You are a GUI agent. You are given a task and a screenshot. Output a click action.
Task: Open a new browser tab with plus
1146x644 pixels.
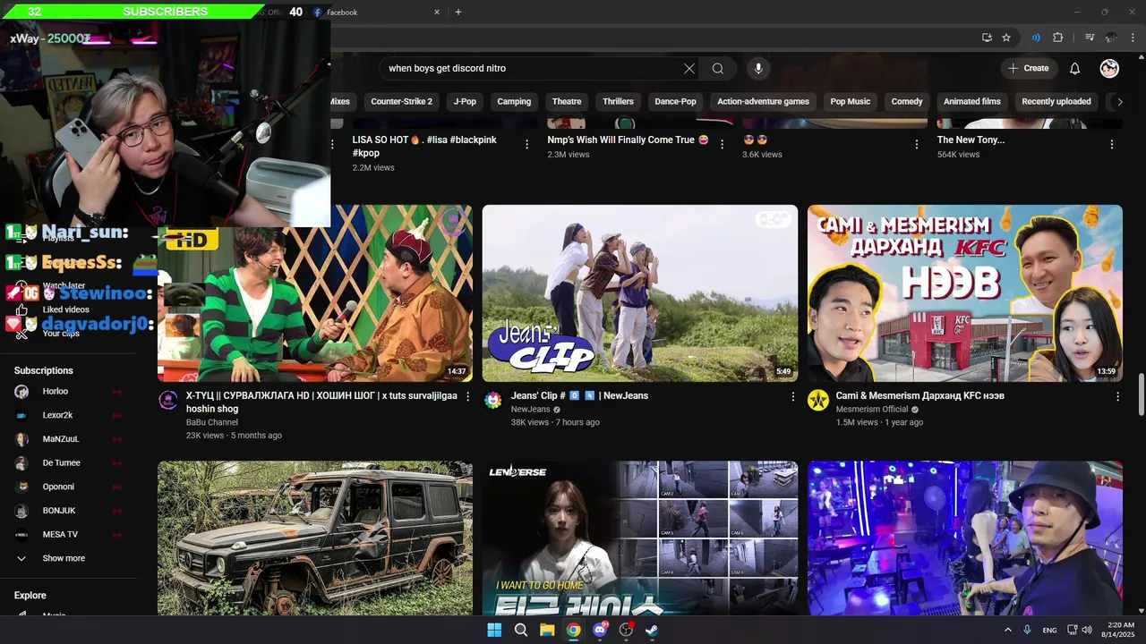click(x=458, y=12)
